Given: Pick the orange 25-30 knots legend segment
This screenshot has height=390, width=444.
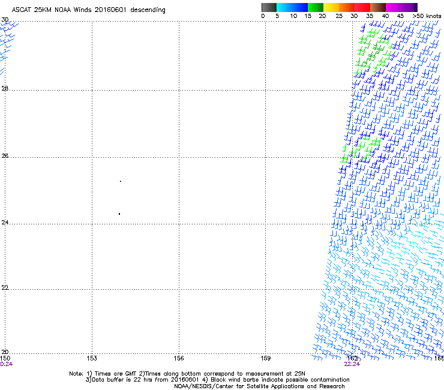Looking at the screenshot, I should click(347, 7).
